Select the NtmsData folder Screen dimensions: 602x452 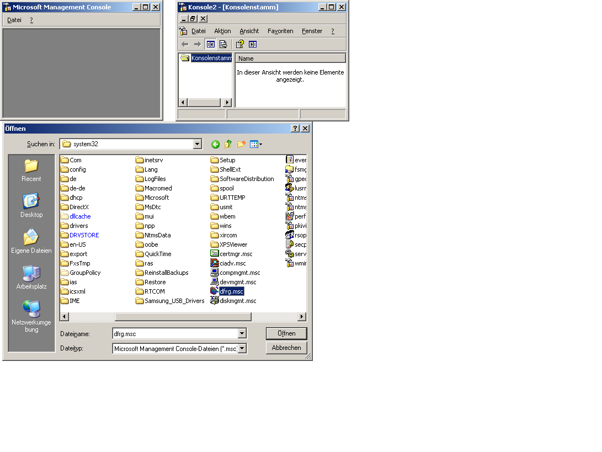pyautogui.click(x=153, y=236)
